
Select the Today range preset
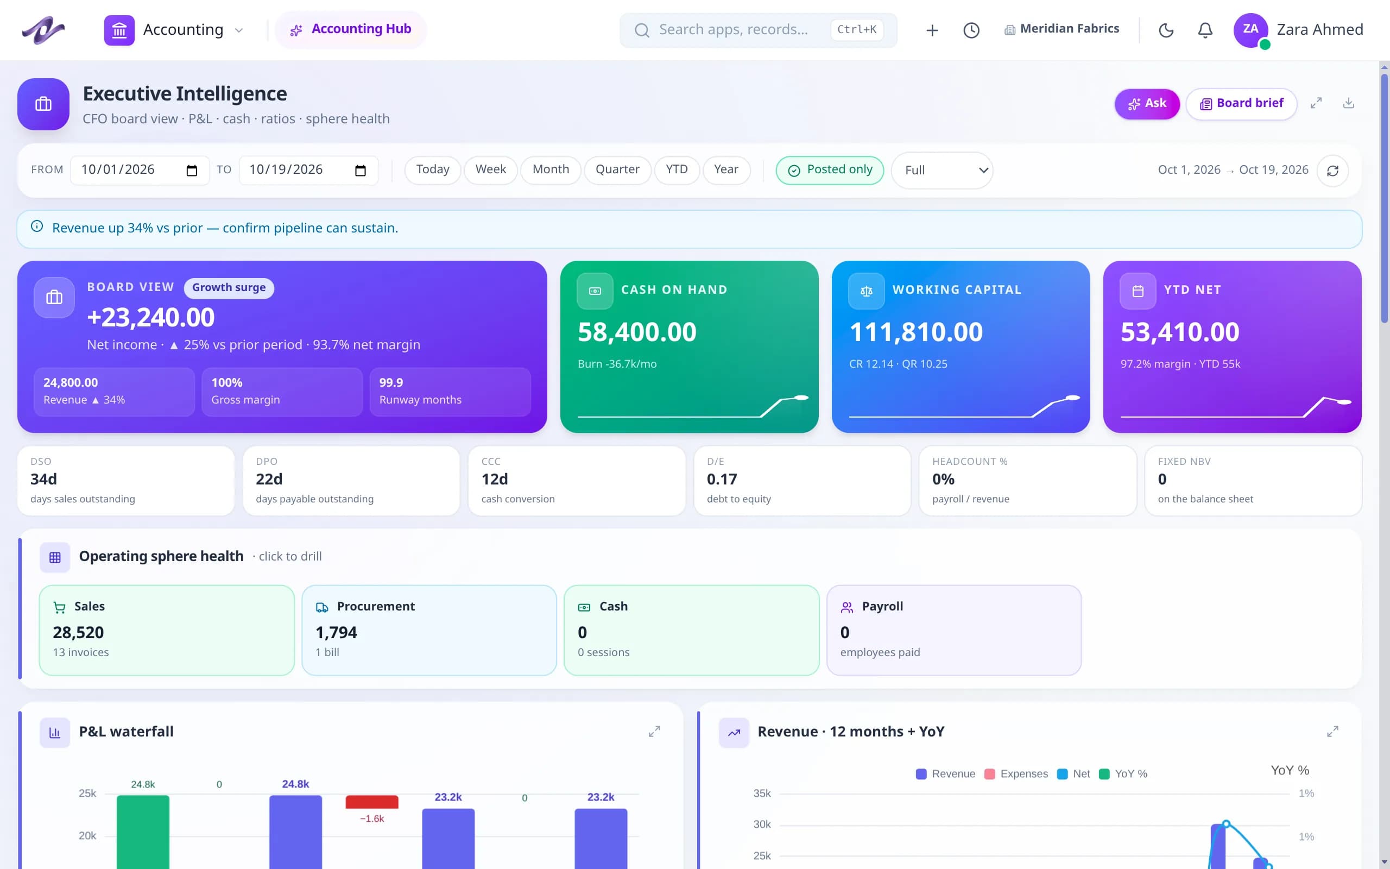tap(433, 170)
